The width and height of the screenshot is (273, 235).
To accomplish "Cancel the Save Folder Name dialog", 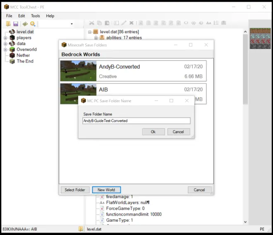I will click(179, 132).
